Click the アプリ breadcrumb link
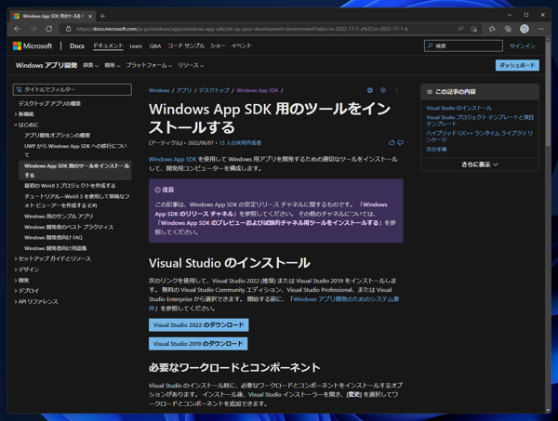Viewport: 558px width, 421px height. point(184,90)
